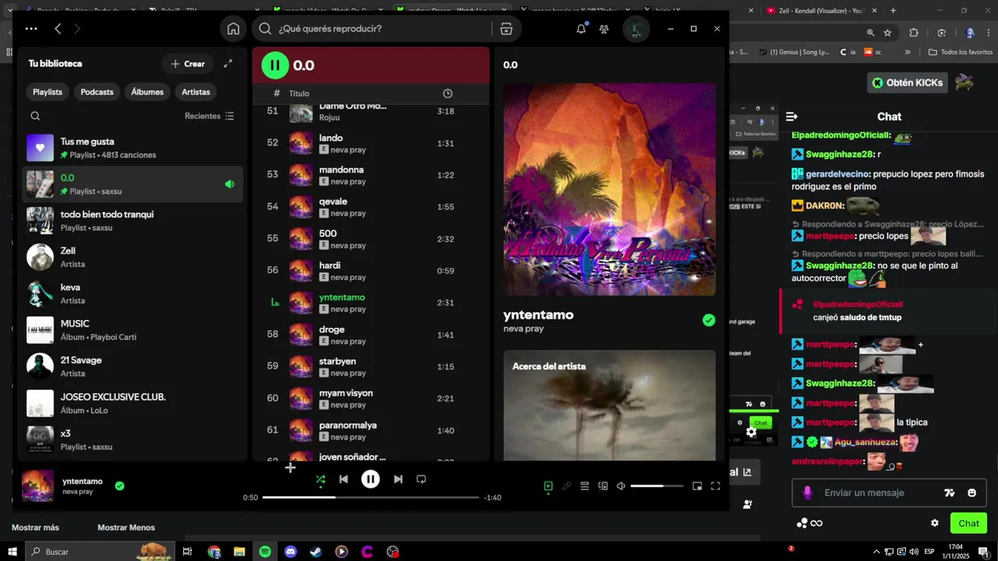Click Mostrar más link
The width and height of the screenshot is (998, 561).
point(35,527)
